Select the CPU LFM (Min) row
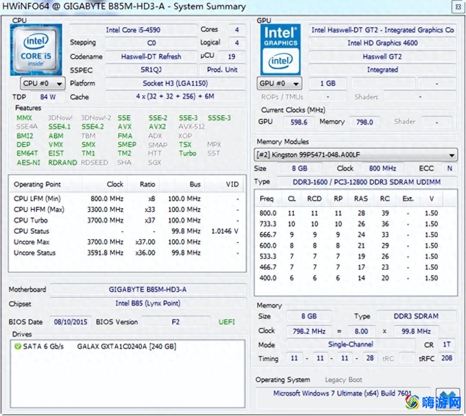Screen dimensions: 466x416 pyautogui.click(x=126, y=199)
